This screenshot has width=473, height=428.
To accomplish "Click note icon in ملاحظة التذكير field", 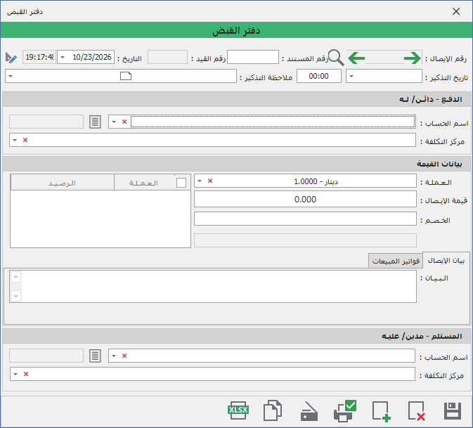I will (126, 76).
